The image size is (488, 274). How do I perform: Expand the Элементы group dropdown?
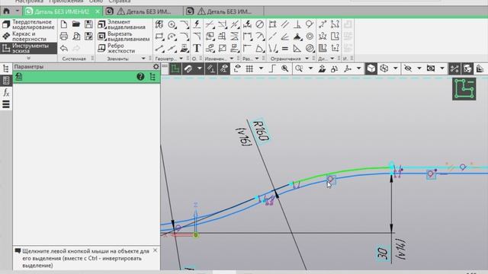click(143, 59)
